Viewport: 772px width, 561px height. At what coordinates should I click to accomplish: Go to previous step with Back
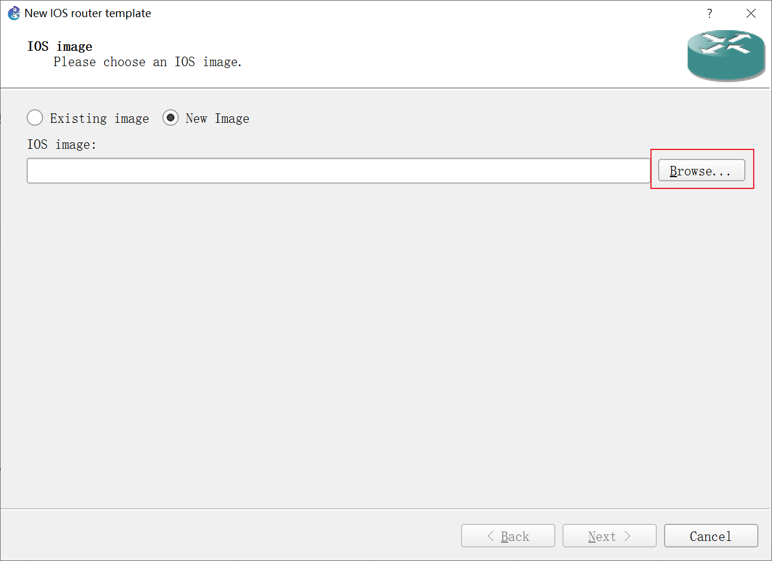[x=508, y=536]
